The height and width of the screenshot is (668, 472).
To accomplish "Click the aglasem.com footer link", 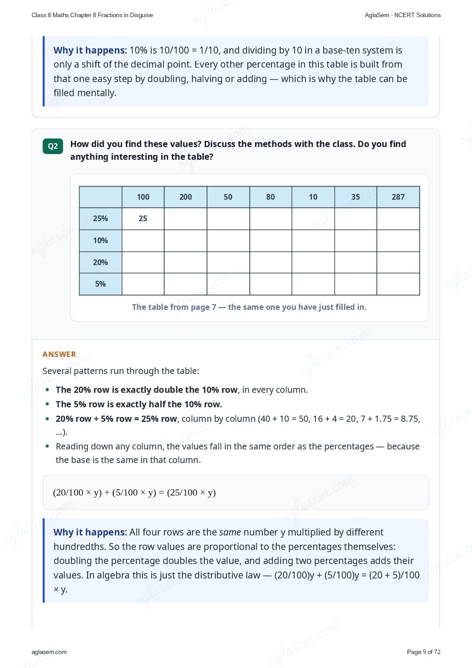I will [x=49, y=652].
